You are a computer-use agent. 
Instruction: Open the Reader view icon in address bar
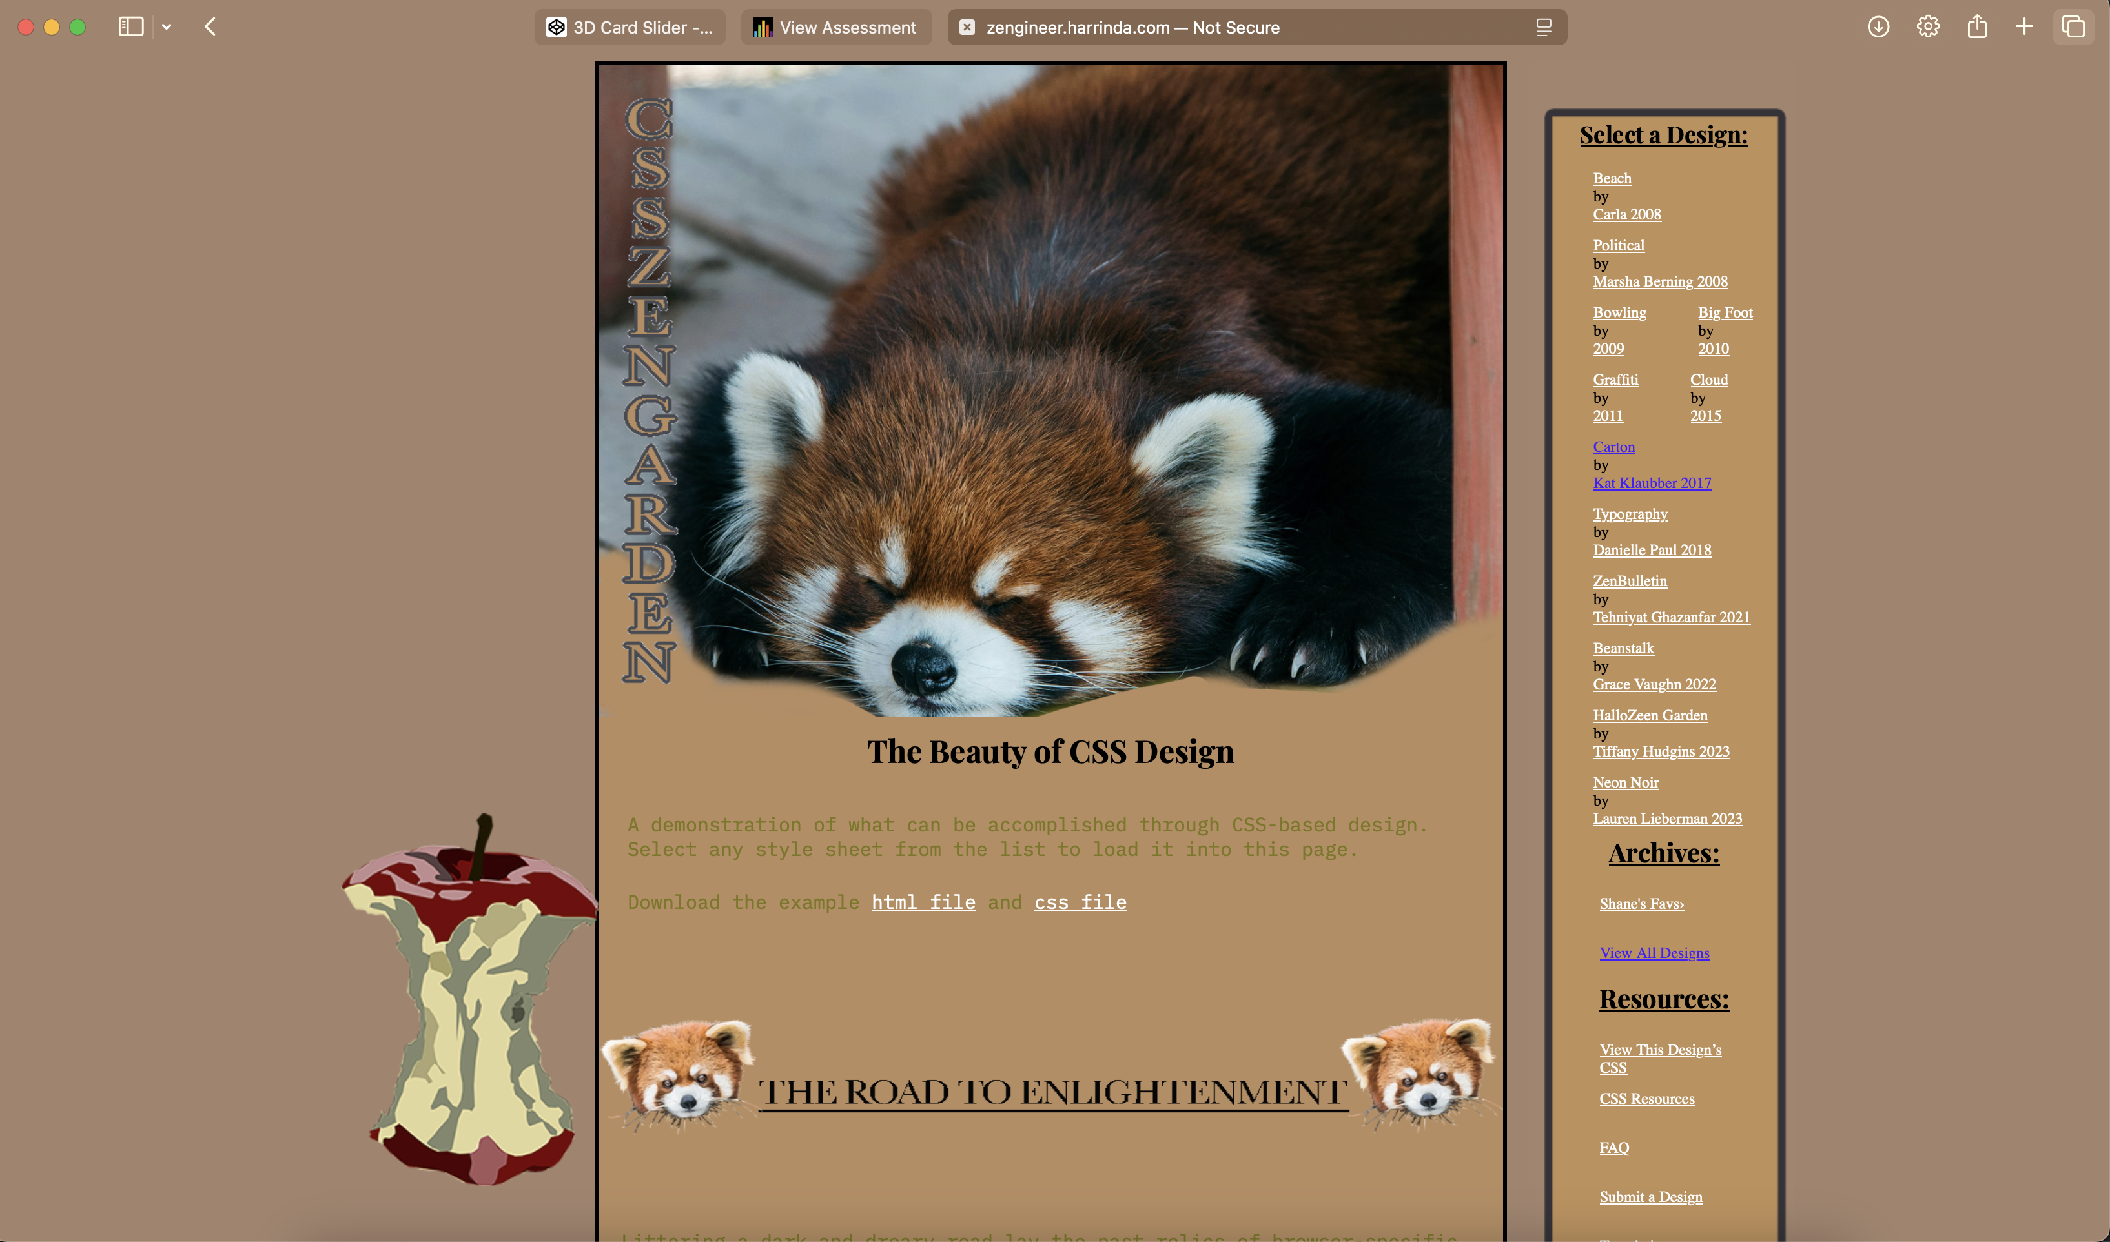point(1544,26)
